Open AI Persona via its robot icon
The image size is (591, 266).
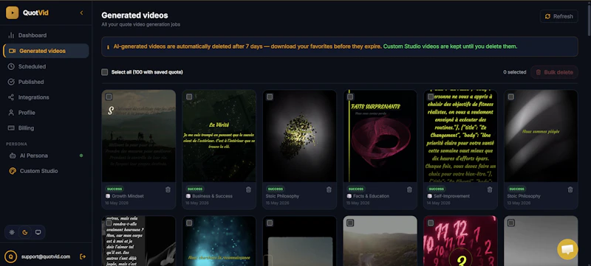[13, 155]
